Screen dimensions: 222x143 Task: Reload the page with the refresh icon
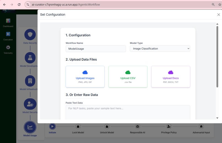click(x=19, y=4)
